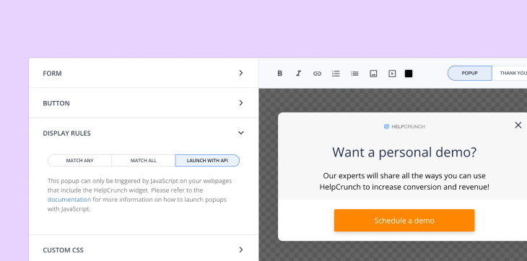
Task: Insert a hyperlink from toolbar
Action: [x=317, y=74]
